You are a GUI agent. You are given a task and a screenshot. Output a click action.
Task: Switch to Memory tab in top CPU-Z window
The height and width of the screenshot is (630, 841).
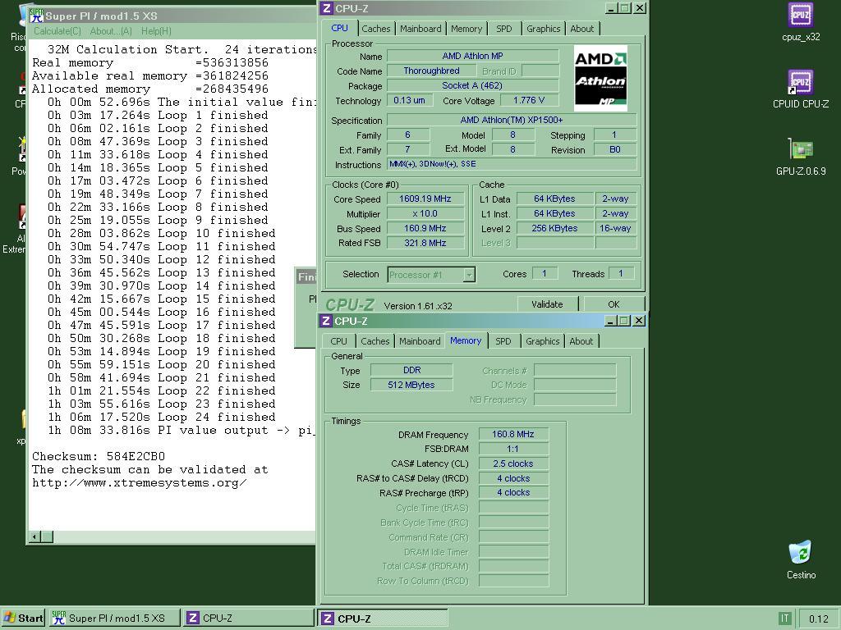[x=466, y=29]
